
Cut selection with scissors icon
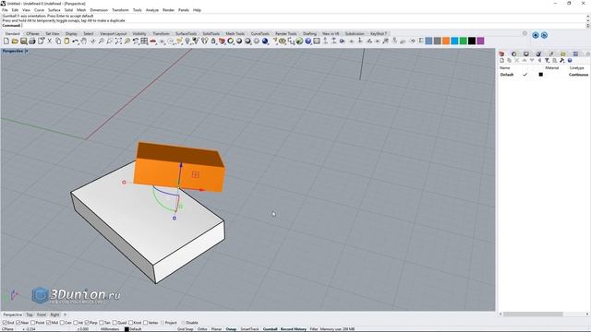pos(49,41)
